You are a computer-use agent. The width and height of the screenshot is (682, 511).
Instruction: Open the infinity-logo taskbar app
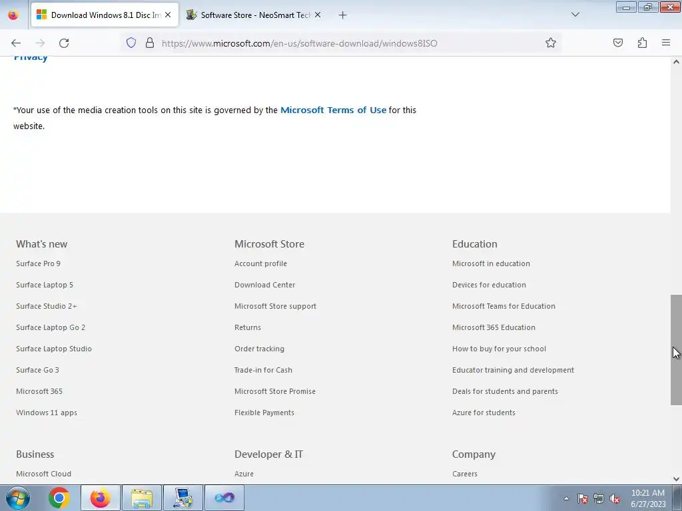click(x=224, y=498)
